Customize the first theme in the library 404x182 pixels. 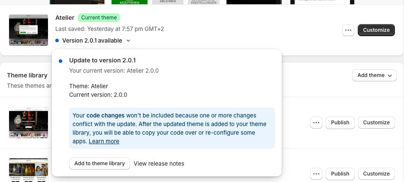coord(376,123)
